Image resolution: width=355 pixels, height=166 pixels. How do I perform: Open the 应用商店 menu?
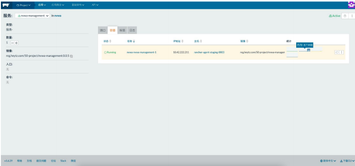click(x=58, y=5)
